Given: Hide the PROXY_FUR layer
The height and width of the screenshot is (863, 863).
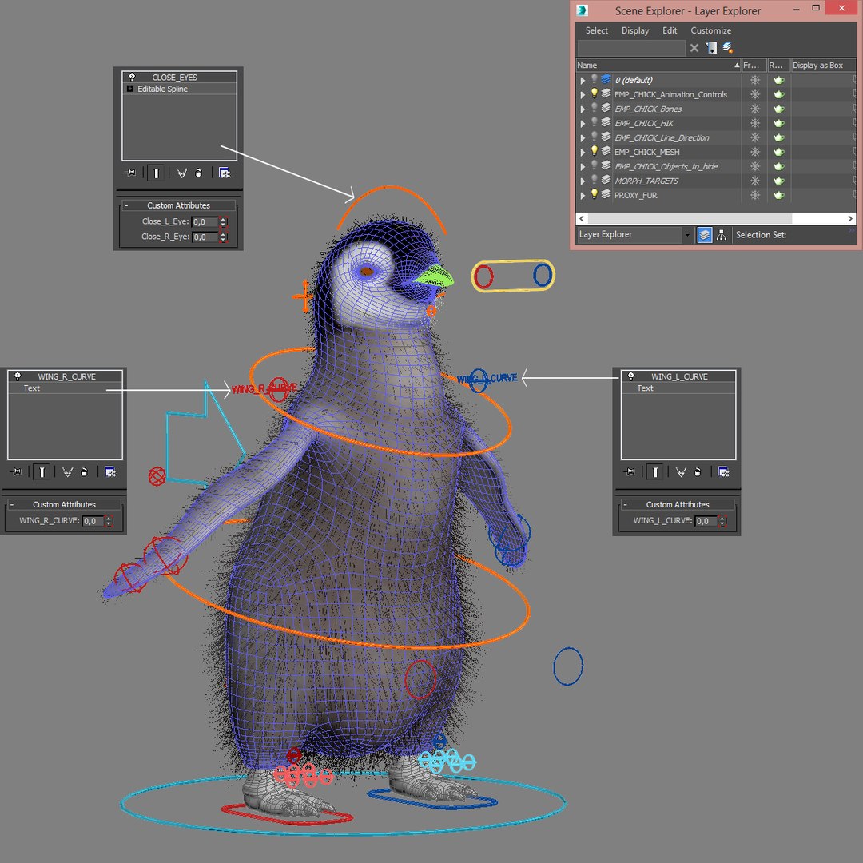Looking at the screenshot, I should [595, 193].
